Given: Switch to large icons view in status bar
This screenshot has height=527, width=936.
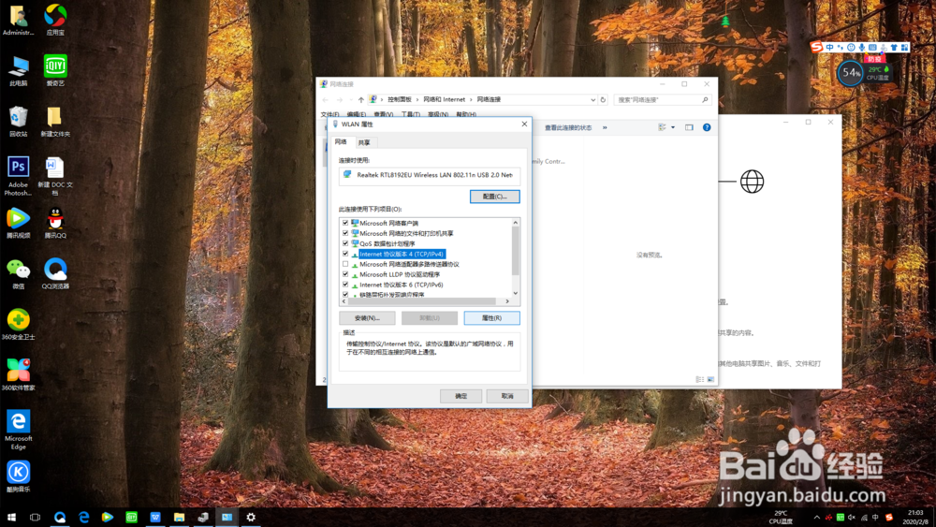Looking at the screenshot, I should 710,380.
